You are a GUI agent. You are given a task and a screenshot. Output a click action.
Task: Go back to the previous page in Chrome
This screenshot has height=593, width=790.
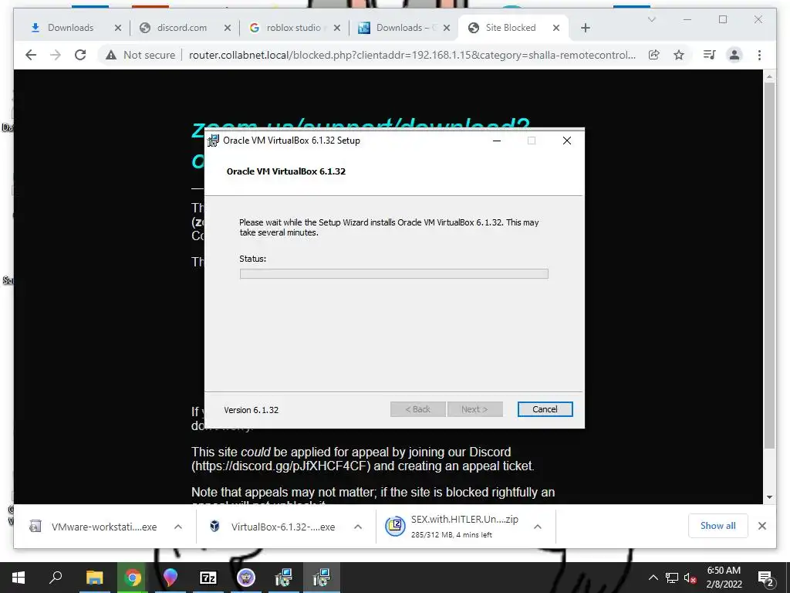click(31, 55)
